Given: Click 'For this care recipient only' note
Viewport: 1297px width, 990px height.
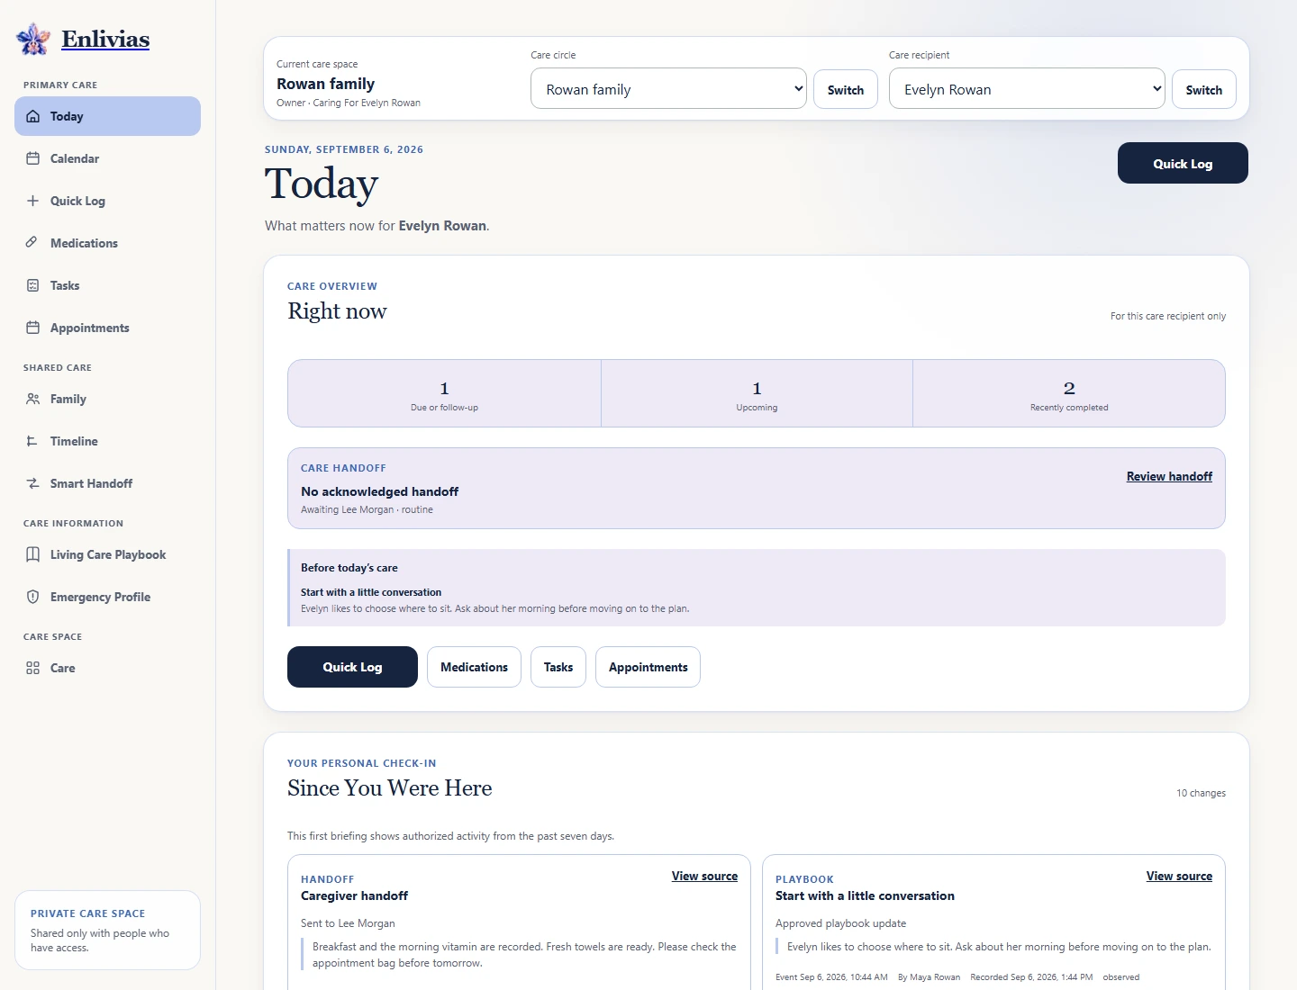Looking at the screenshot, I should coord(1167,316).
